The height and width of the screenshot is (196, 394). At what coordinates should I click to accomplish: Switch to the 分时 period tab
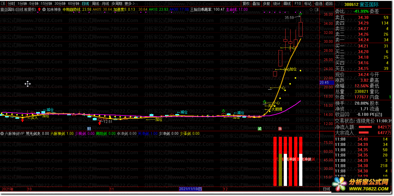(12, 4)
